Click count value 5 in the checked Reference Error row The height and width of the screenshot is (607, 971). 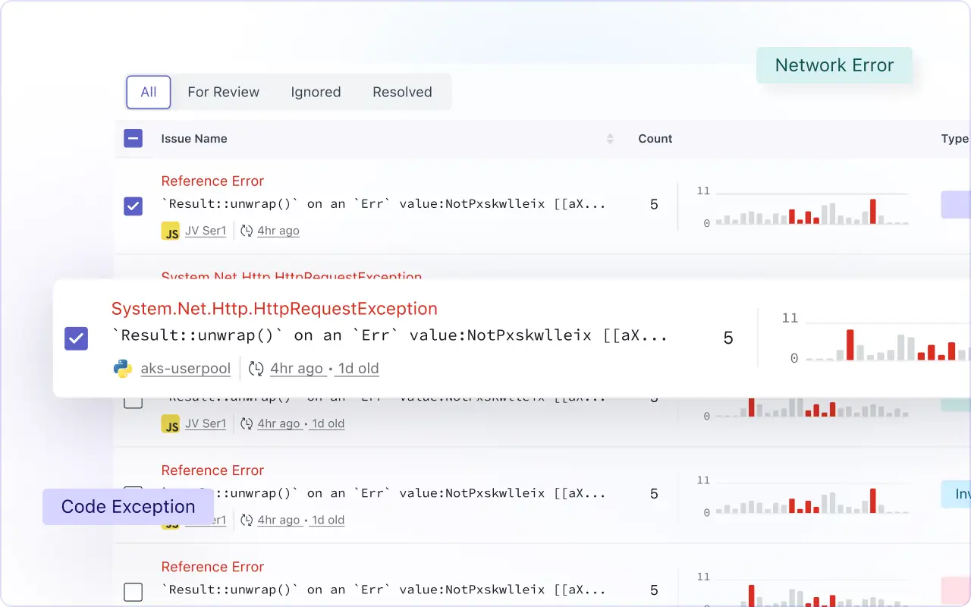[654, 204]
